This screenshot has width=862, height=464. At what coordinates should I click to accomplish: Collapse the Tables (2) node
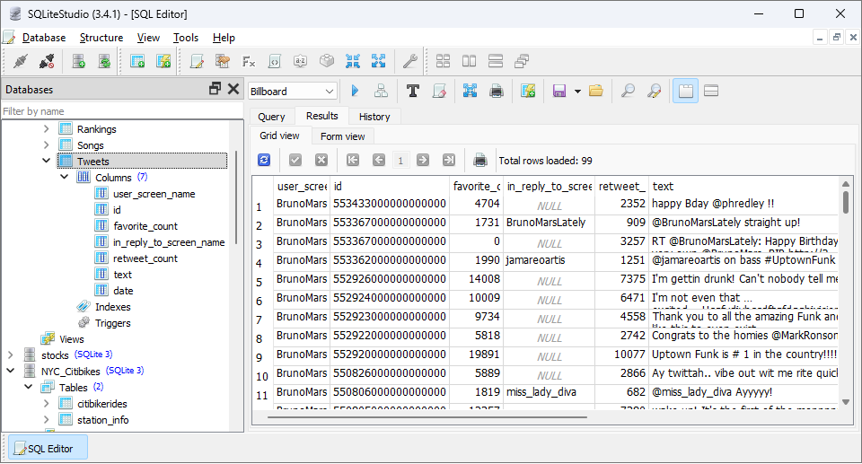(29, 387)
